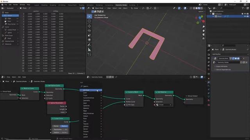Open the Modifier wrench tab in Properties

[209, 82]
